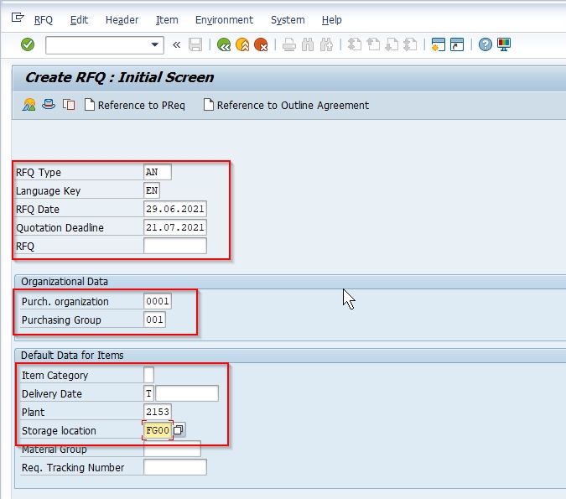
Task: Open the Storage location search help button
Action: tap(179, 430)
